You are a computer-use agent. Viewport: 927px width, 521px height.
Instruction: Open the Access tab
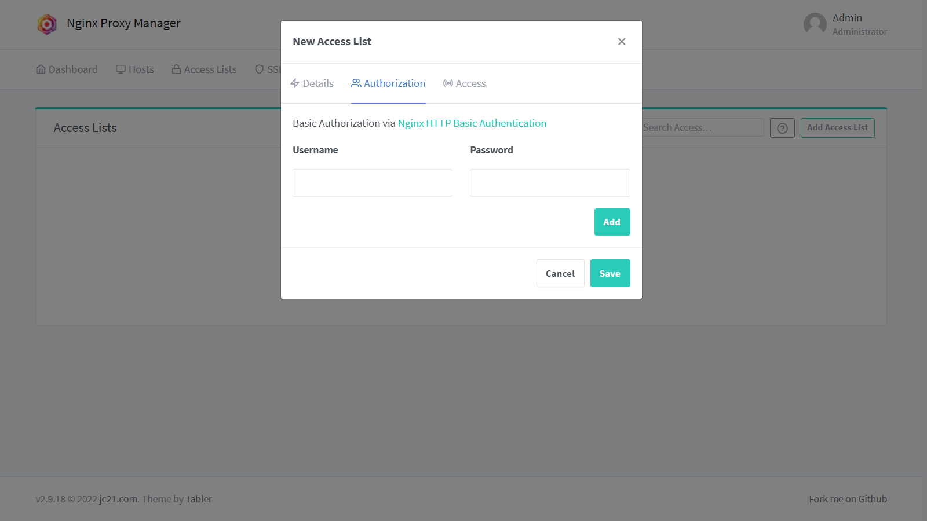[465, 83]
